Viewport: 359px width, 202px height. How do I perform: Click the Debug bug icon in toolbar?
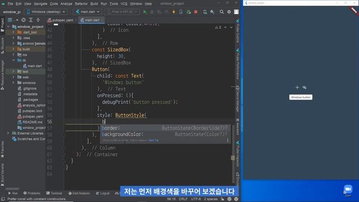(152, 12)
